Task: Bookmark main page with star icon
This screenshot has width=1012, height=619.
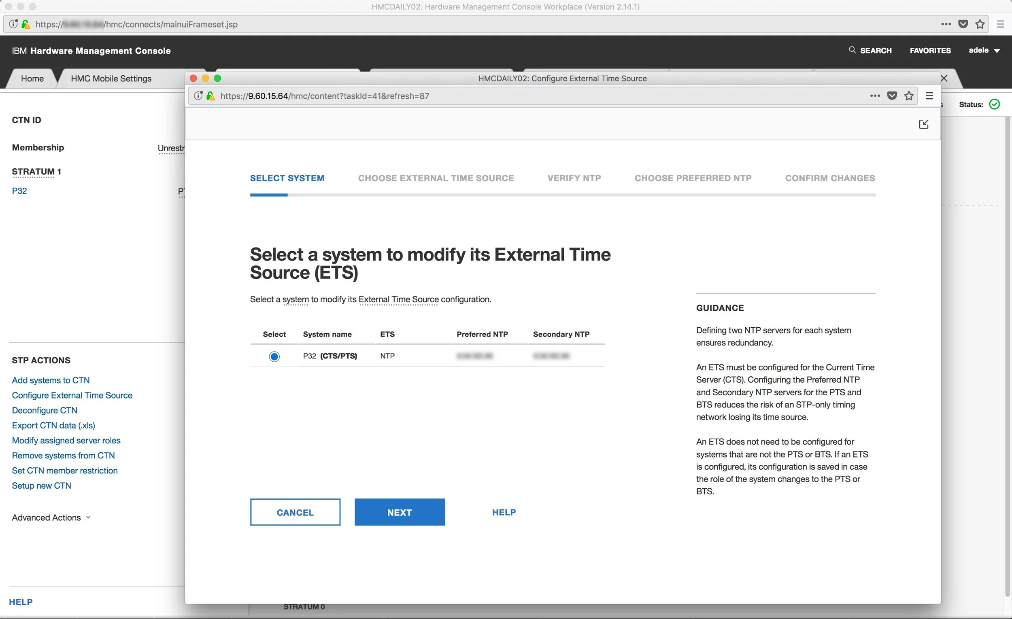Action: pyautogui.click(x=980, y=24)
